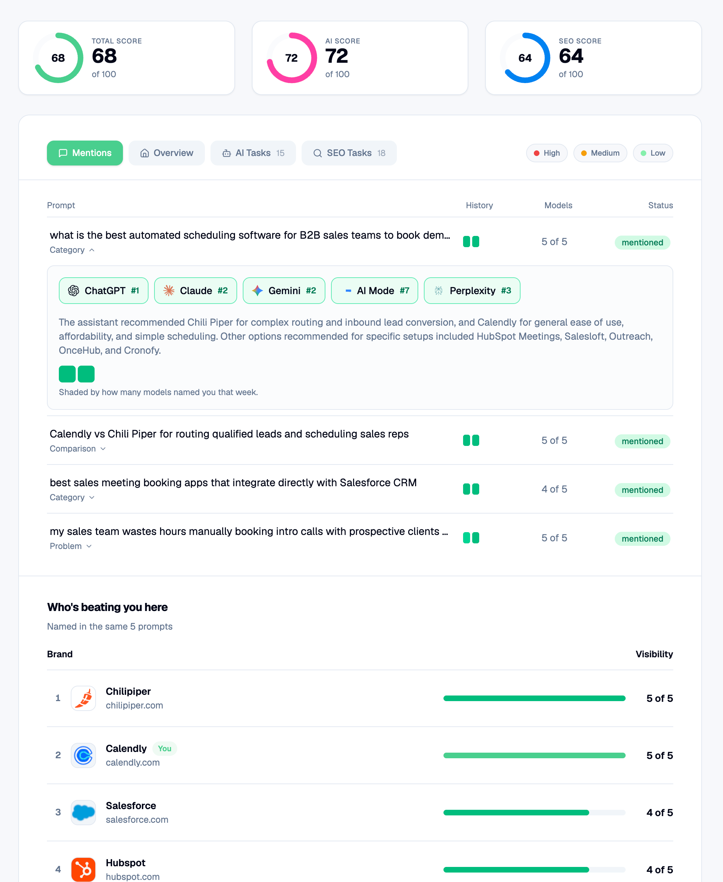Expand the Problem chevron under manual booking prompt
Image resolution: width=723 pixels, height=882 pixels.
(x=89, y=547)
